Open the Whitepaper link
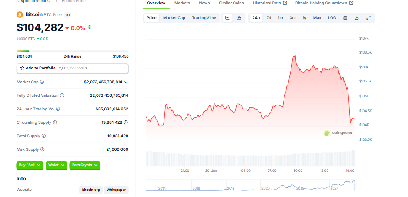Image resolution: width=408 pixels, height=197 pixels. pos(116,190)
